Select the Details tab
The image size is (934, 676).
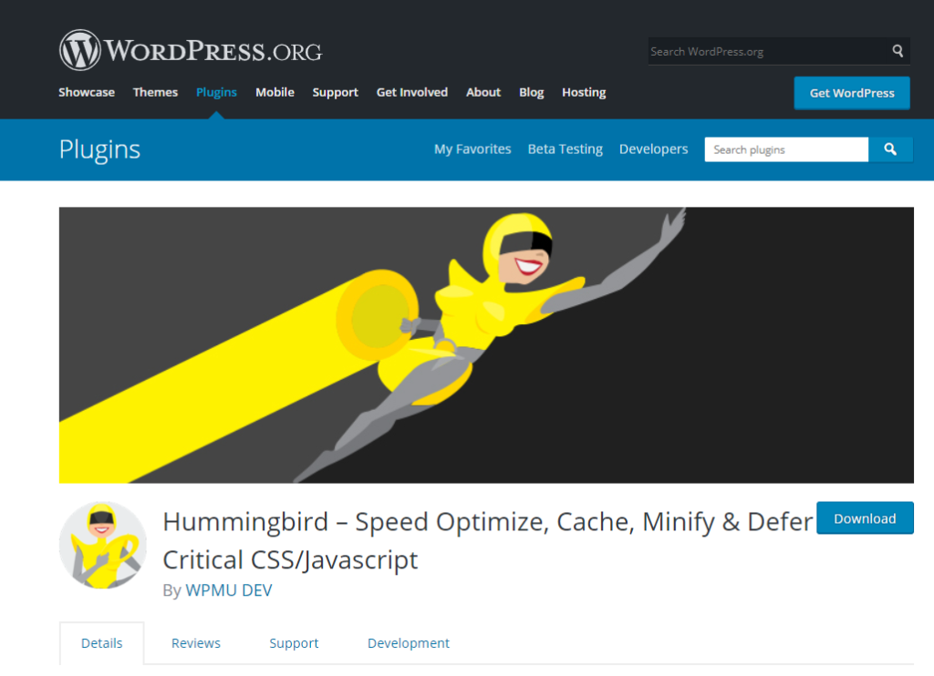click(x=102, y=643)
